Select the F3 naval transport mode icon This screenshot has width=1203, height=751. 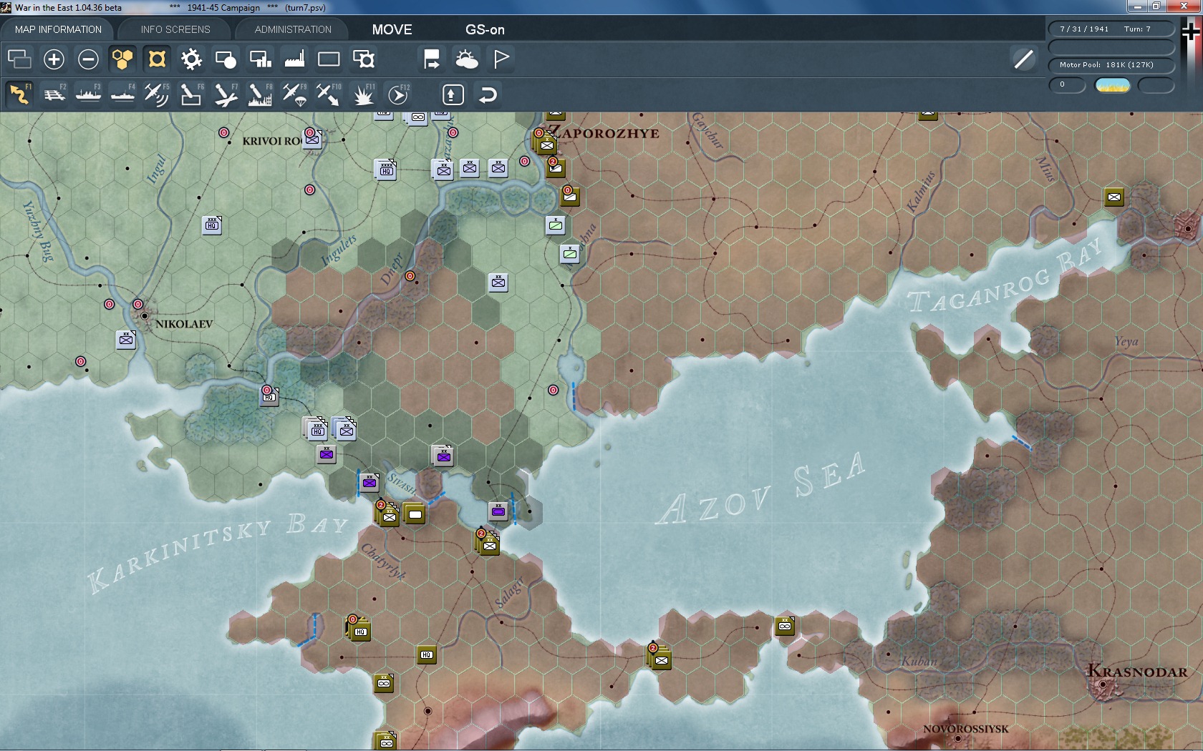pyautogui.click(x=88, y=94)
